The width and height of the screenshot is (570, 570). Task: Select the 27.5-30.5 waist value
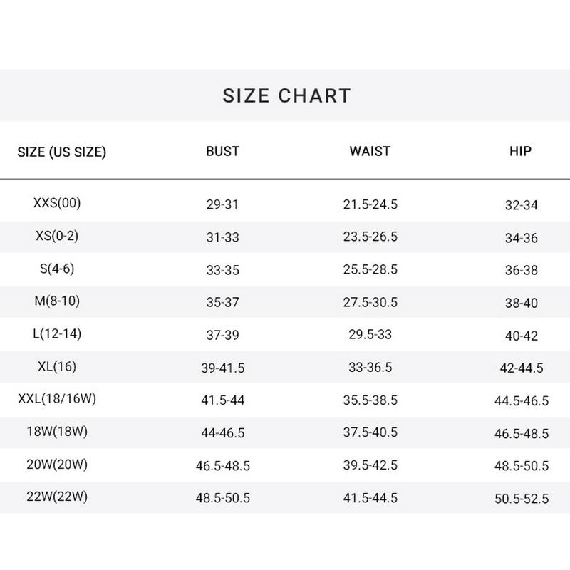click(x=370, y=303)
